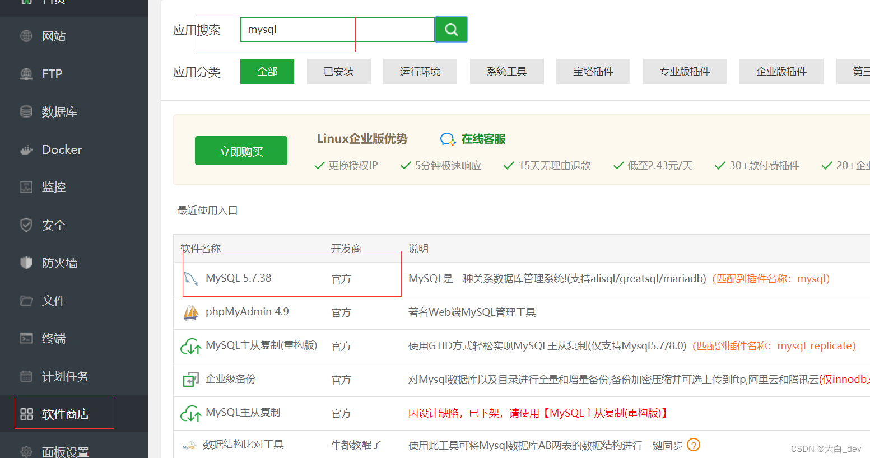
Task: Click the 企业级备份 software name
Action: [231, 378]
